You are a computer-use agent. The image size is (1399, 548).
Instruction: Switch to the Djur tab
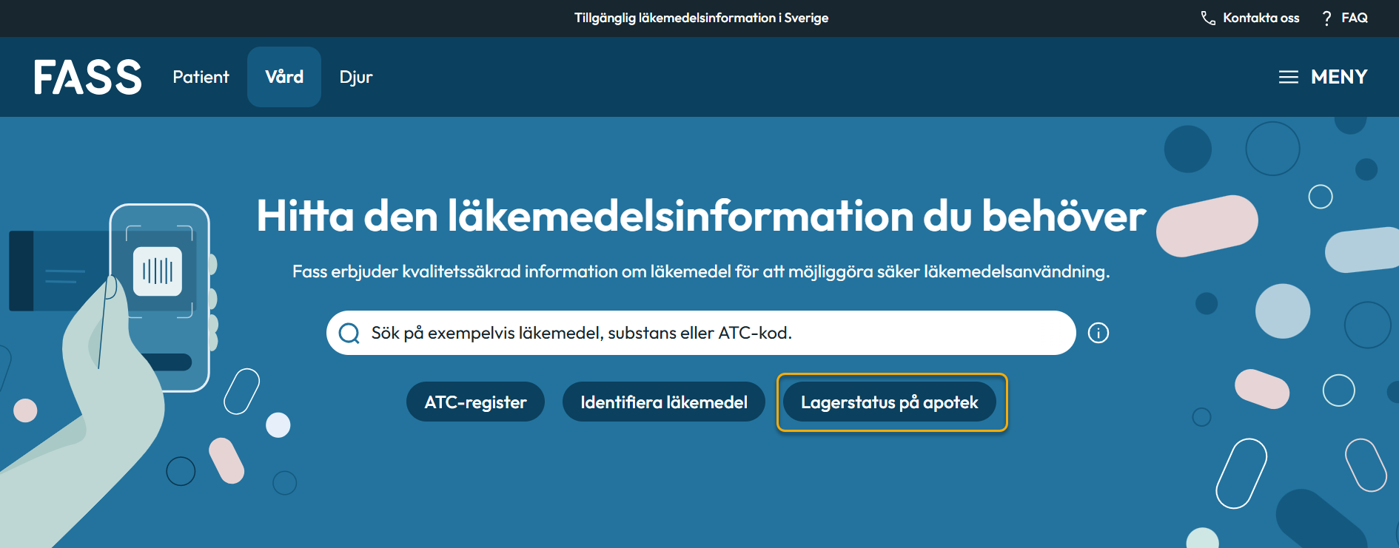(356, 77)
